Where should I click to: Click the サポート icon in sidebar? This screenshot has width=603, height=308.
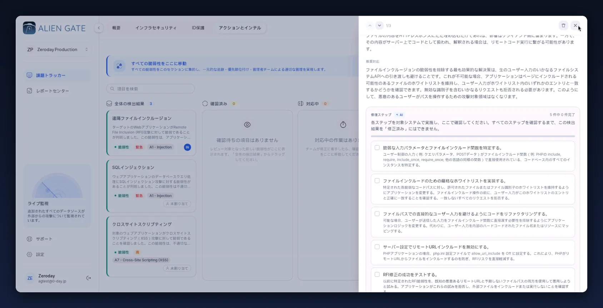coord(29,239)
